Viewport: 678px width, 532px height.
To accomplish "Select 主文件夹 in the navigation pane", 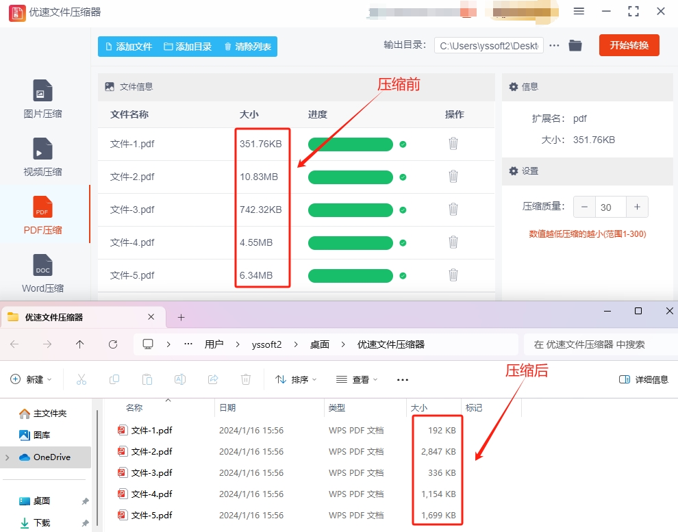I will (x=43, y=414).
